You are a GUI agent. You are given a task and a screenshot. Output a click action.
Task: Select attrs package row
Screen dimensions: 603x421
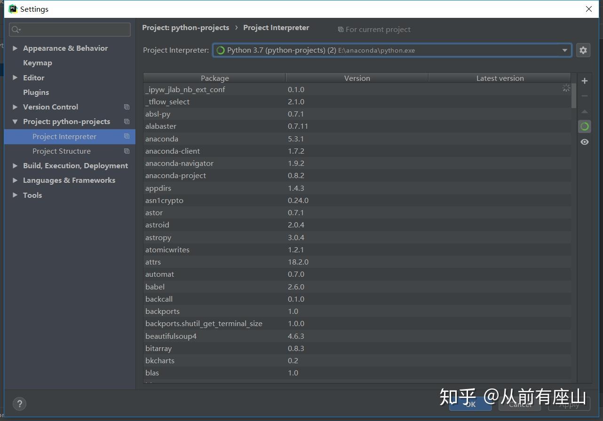tap(357, 262)
